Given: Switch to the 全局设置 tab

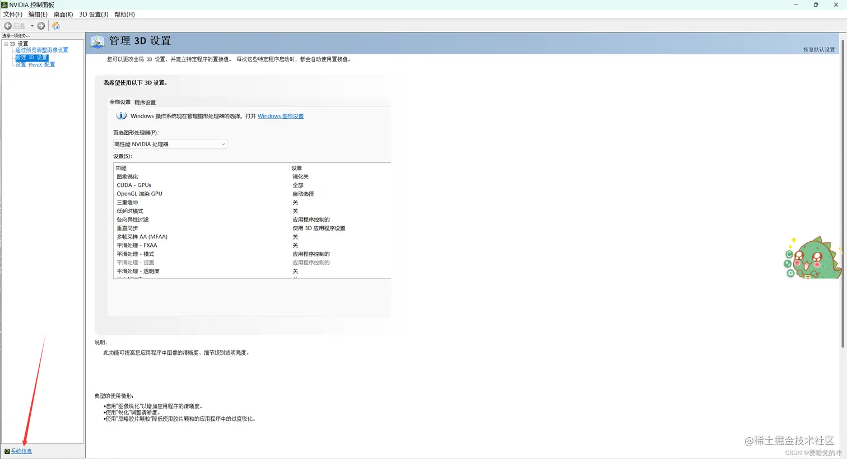Looking at the screenshot, I should [120, 102].
